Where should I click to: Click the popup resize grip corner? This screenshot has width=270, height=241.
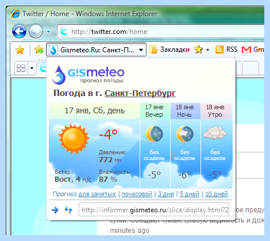(x=232, y=217)
